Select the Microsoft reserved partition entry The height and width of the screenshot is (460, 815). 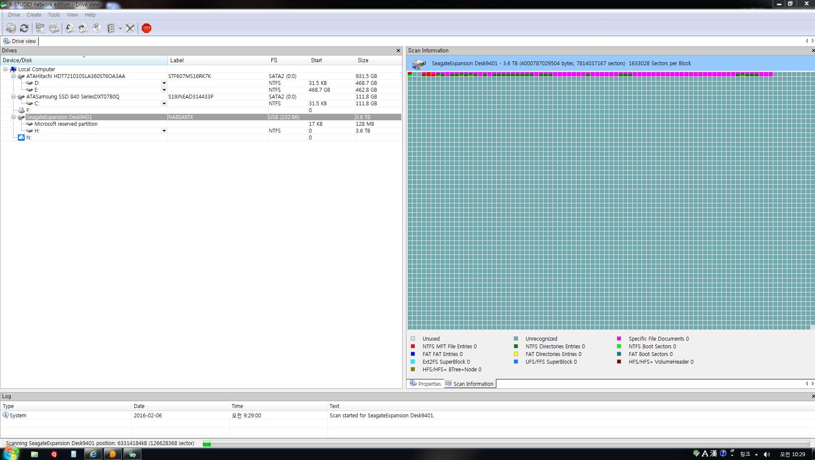point(66,124)
